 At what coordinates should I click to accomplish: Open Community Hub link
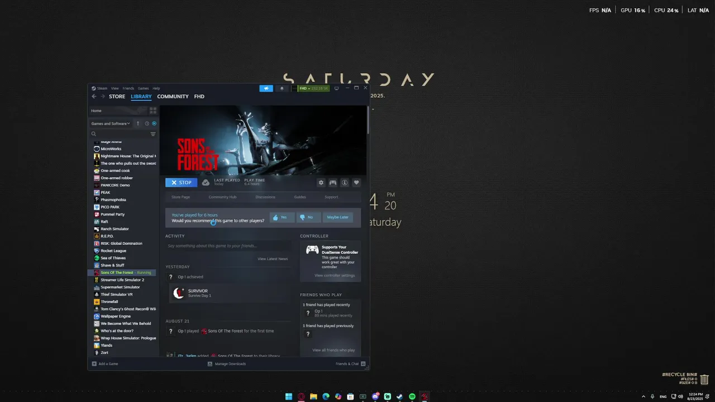pos(222,197)
